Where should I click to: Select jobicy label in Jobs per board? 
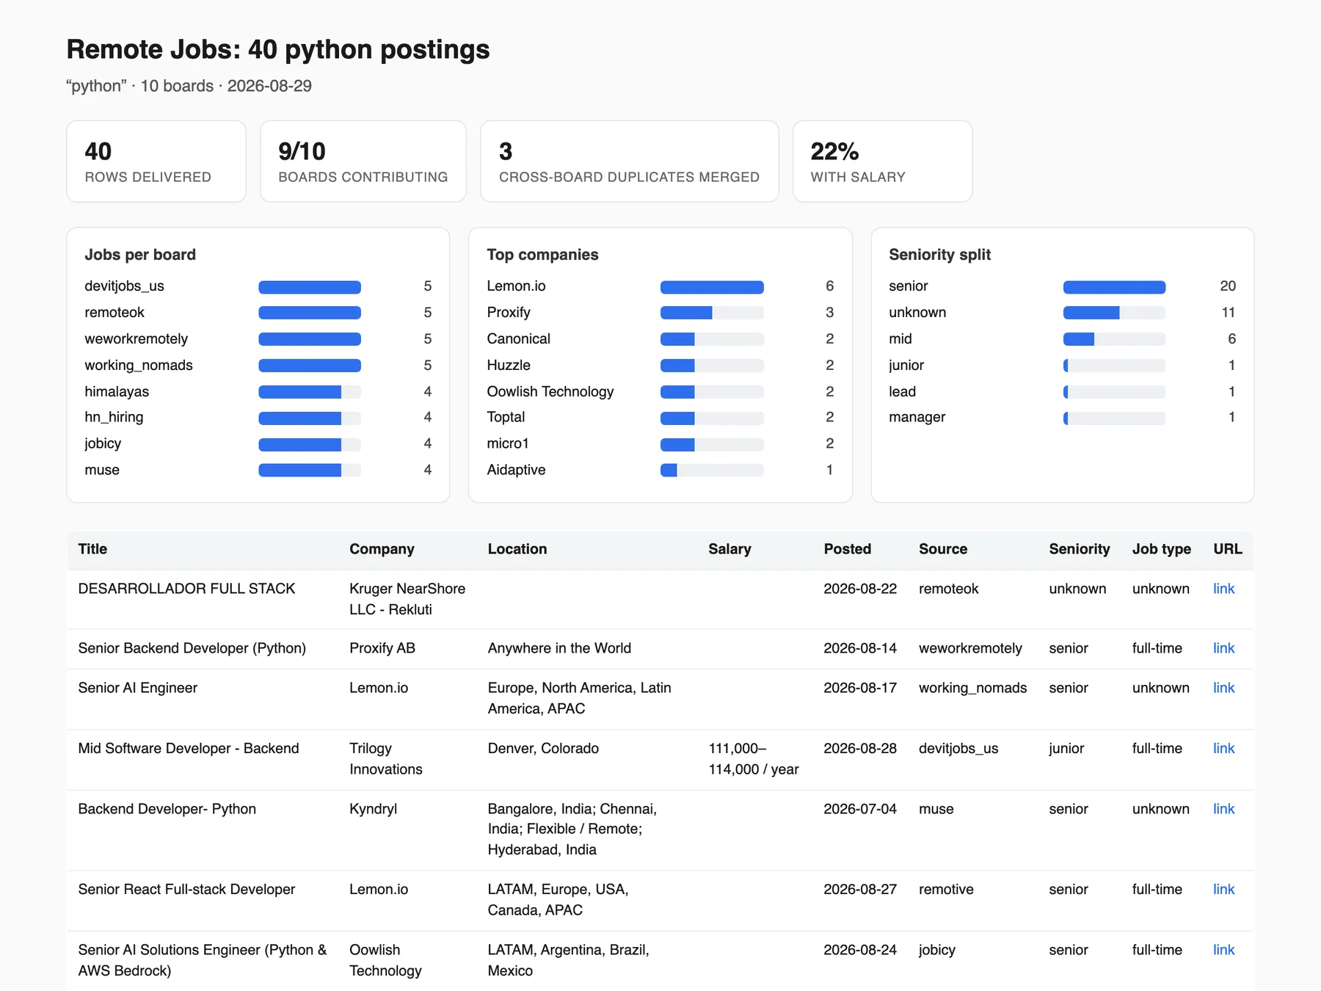click(x=103, y=443)
